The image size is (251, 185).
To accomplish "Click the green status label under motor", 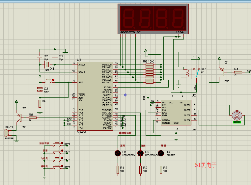I will [237, 122].
